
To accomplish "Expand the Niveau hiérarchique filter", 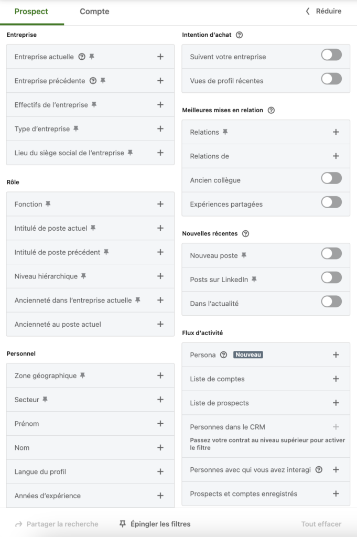I will (x=160, y=276).
